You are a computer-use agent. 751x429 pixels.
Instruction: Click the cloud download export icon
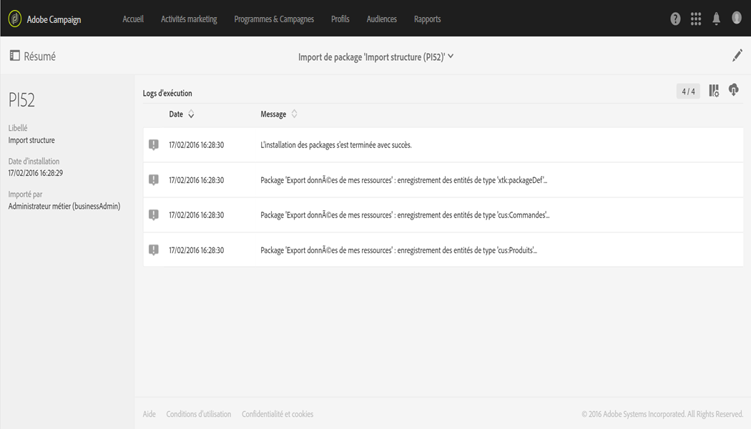733,90
